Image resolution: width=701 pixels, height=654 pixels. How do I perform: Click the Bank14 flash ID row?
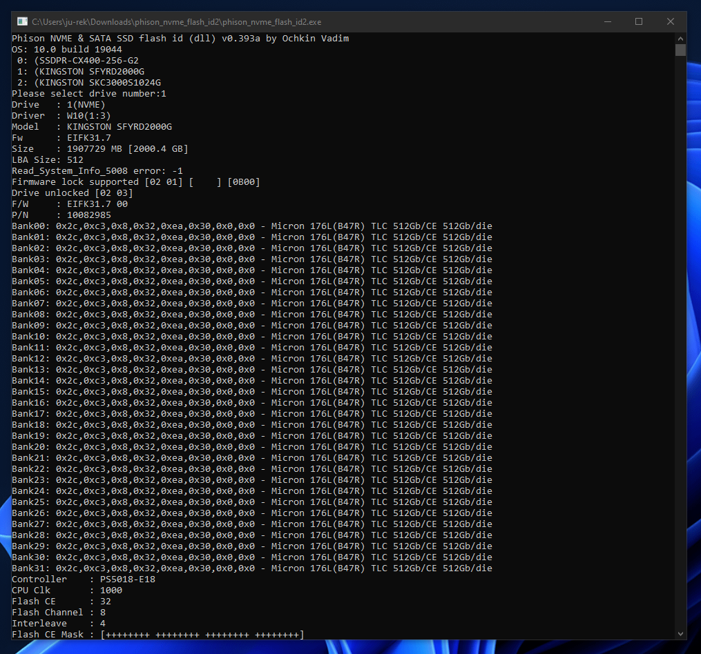251,381
